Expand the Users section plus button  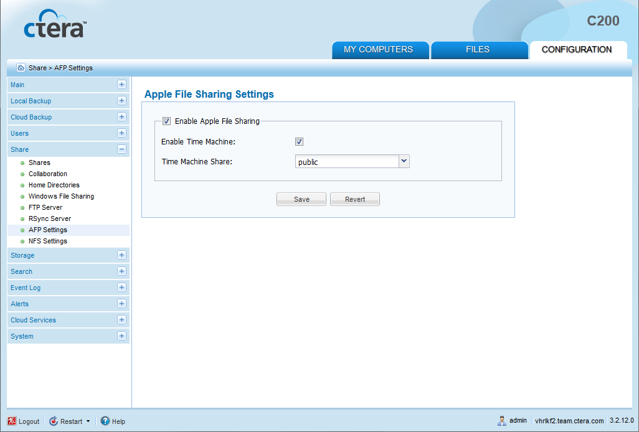coord(121,133)
